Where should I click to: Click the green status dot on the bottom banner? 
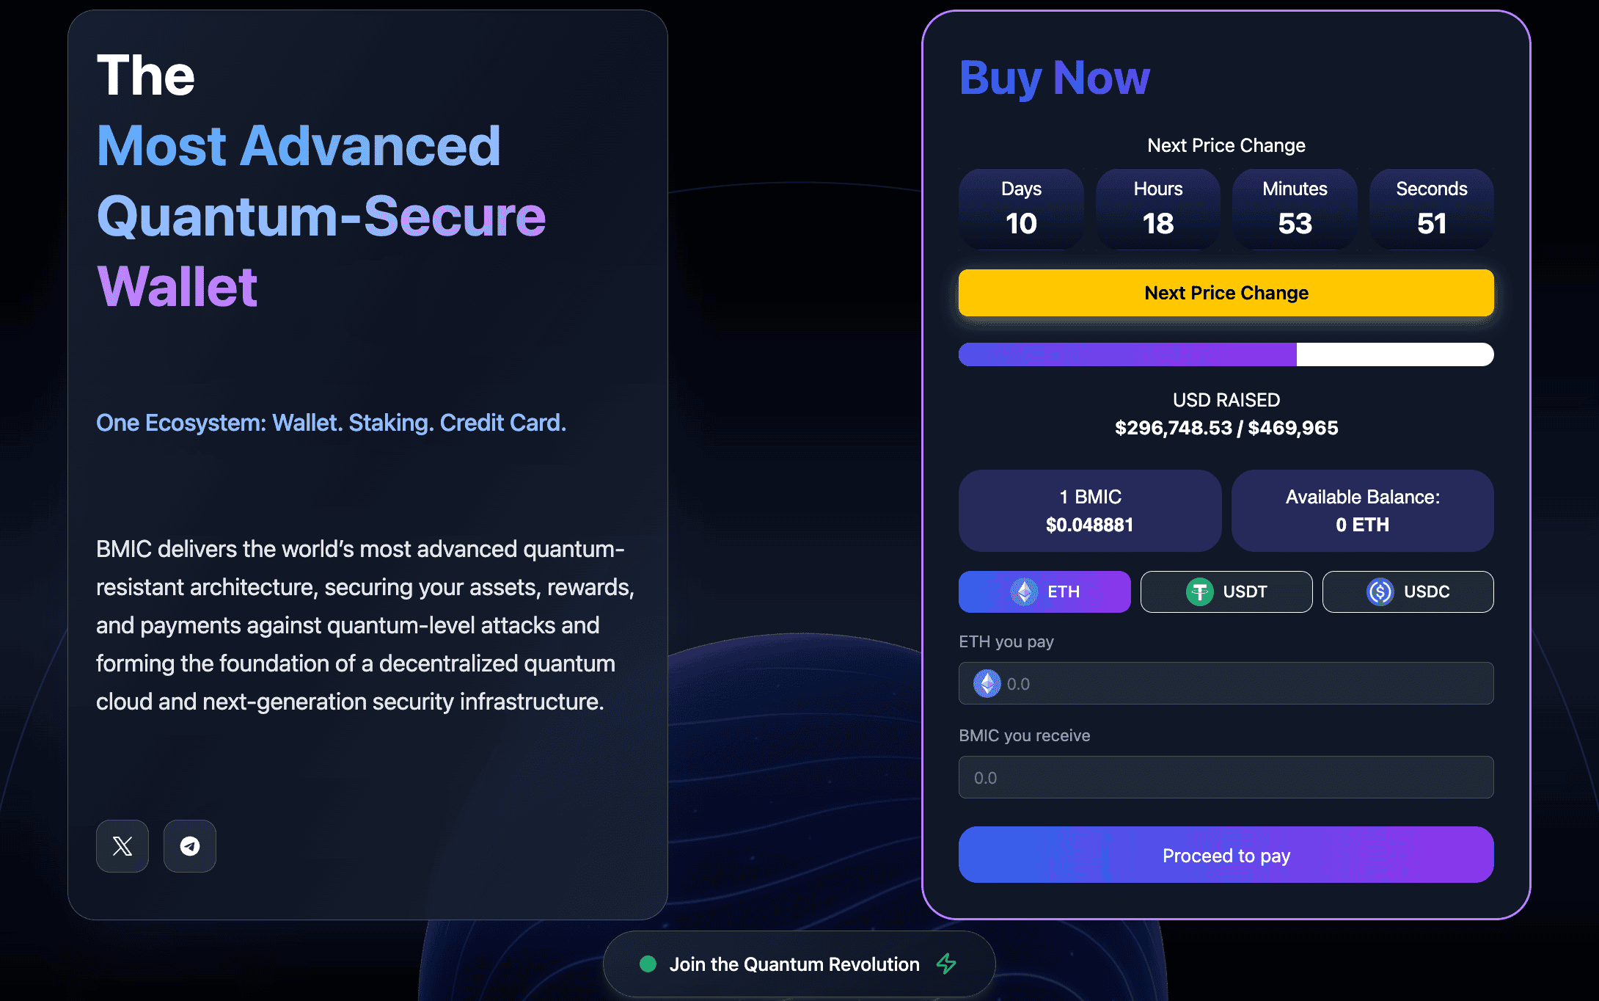(648, 964)
